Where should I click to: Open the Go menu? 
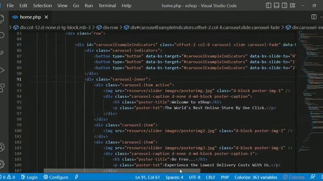(76, 6)
